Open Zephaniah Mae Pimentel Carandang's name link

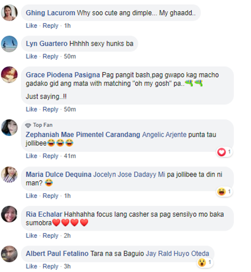[x=83, y=135]
